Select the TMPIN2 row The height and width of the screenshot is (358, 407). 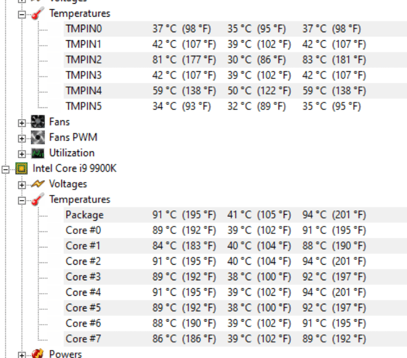(x=235, y=60)
